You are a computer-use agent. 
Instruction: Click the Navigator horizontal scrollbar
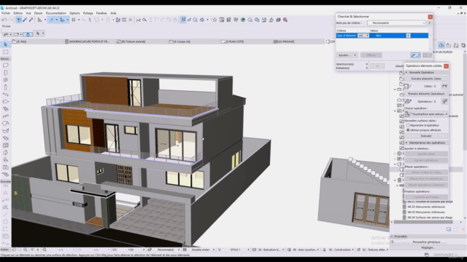[423, 222]
